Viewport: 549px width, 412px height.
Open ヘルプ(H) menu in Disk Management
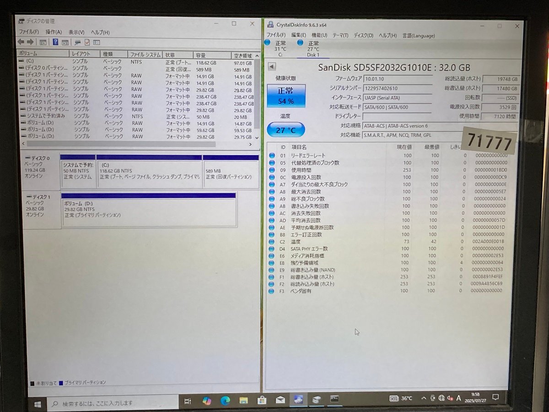(x=100, y=33)
